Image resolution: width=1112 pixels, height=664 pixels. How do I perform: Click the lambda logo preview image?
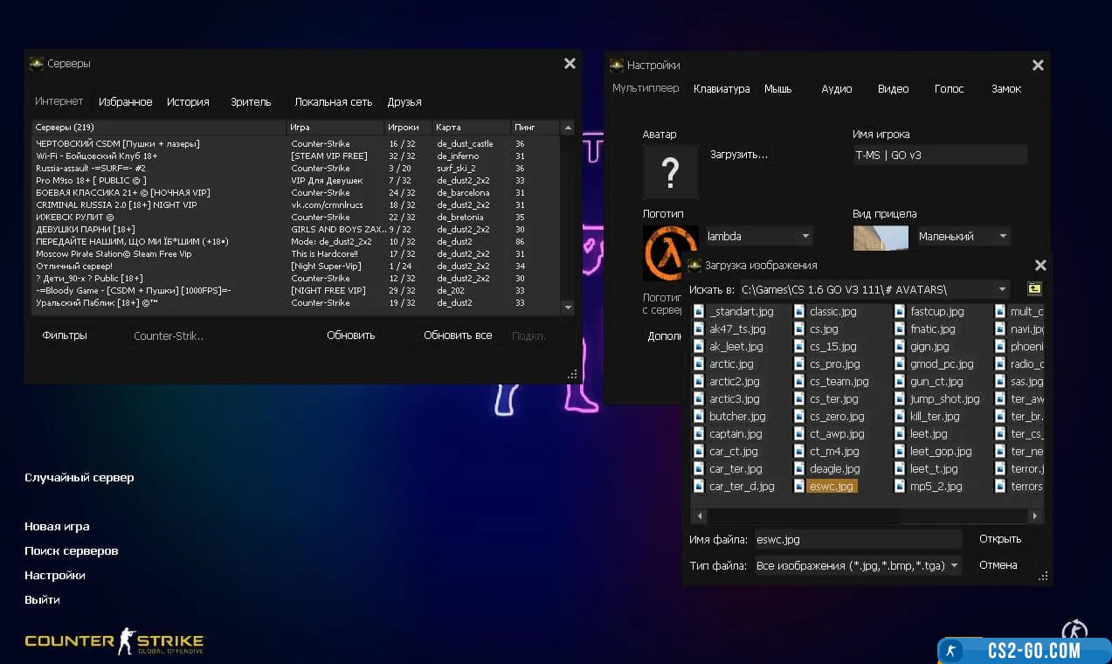coord(670,252)
